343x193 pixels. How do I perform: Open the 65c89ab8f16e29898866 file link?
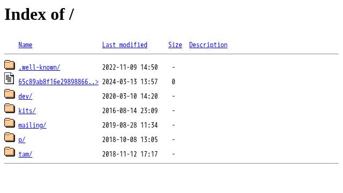tap(58, 81)
